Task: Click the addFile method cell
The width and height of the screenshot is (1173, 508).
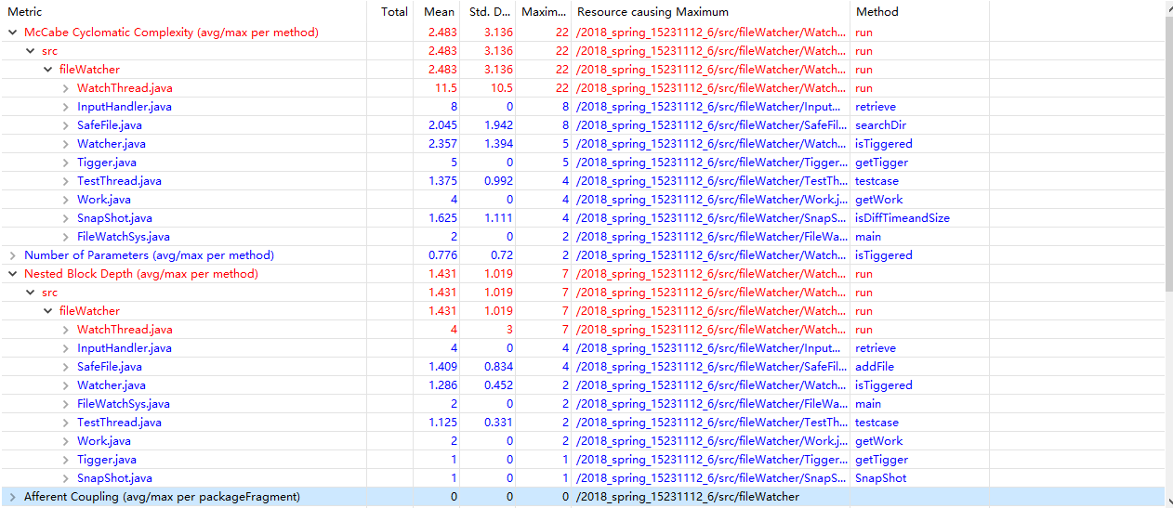Action: click(x=875, y=367)
